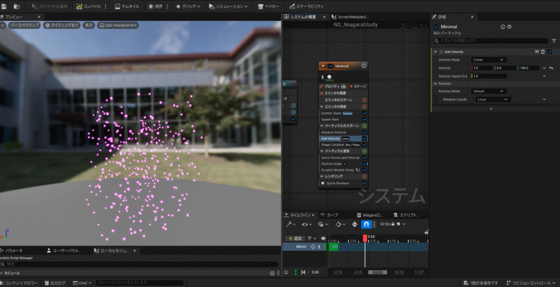This screenshot has width=560, height=287.
Task: Toggle the Add Velocity module checkbox on node
Action: 364,139
